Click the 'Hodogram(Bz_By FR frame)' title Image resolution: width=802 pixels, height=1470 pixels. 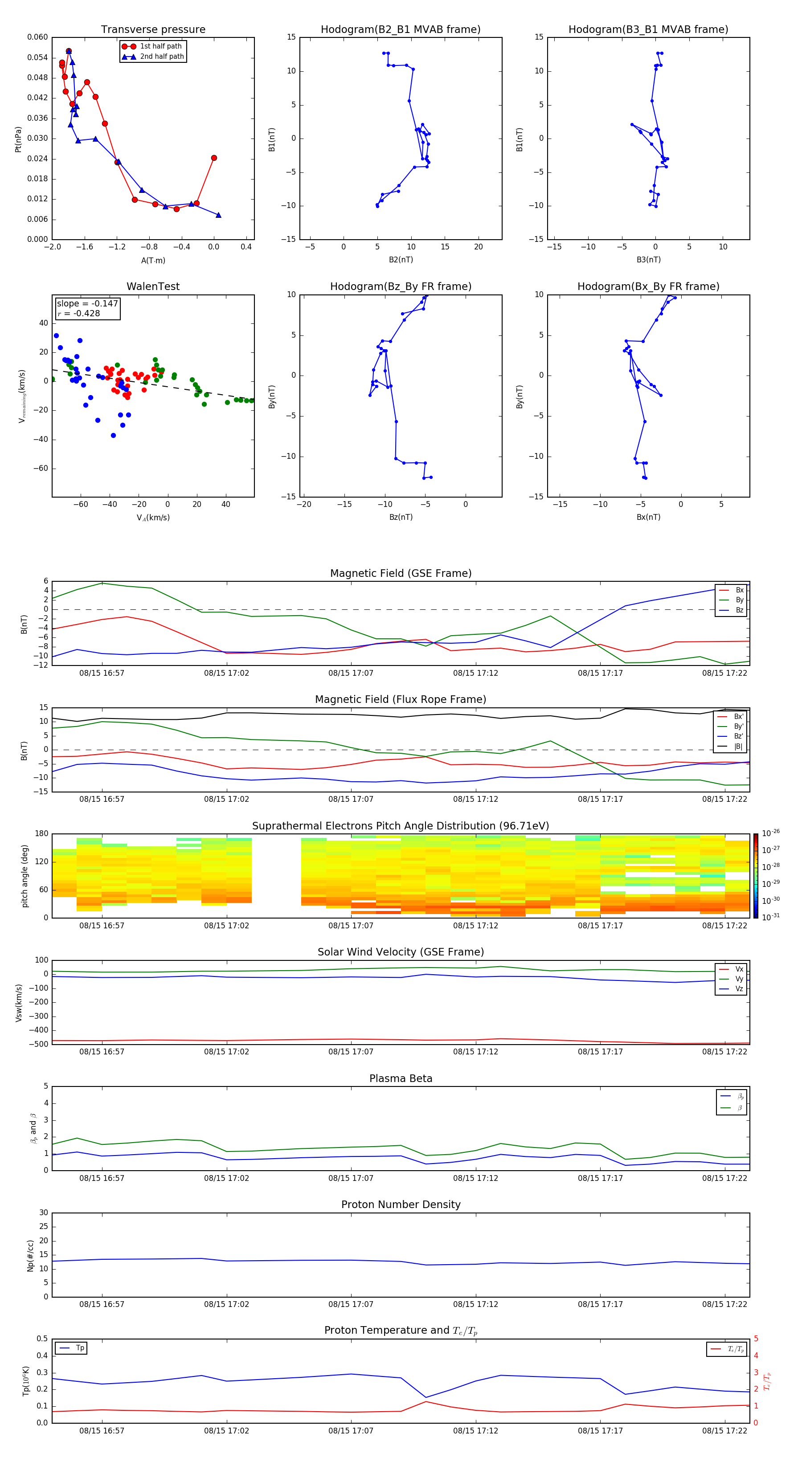point(401,286)
